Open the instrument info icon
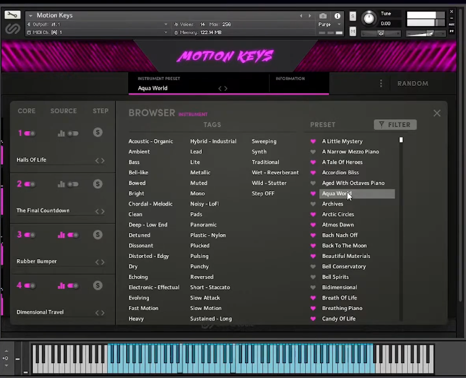Viewport: 466px width, 378px height. [x=337, y=16]
